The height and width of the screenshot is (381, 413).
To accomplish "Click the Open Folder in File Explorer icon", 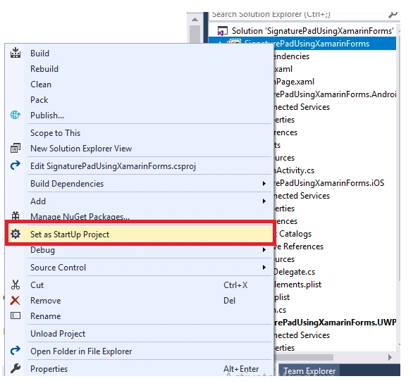I will click(16, 351).
